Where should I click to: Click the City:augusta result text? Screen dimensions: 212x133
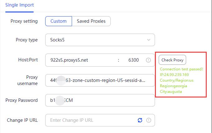[171, 92]
